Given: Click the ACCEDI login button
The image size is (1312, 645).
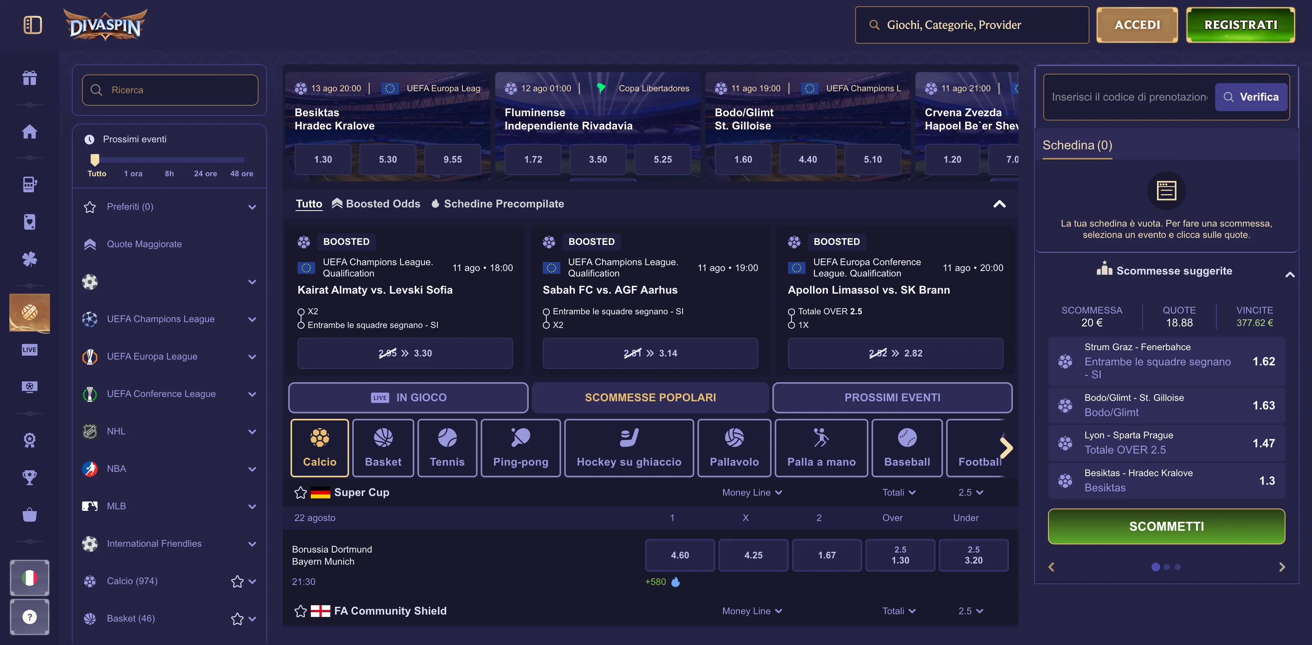Looking at the screenshot, I should (x=1137, y=25).
